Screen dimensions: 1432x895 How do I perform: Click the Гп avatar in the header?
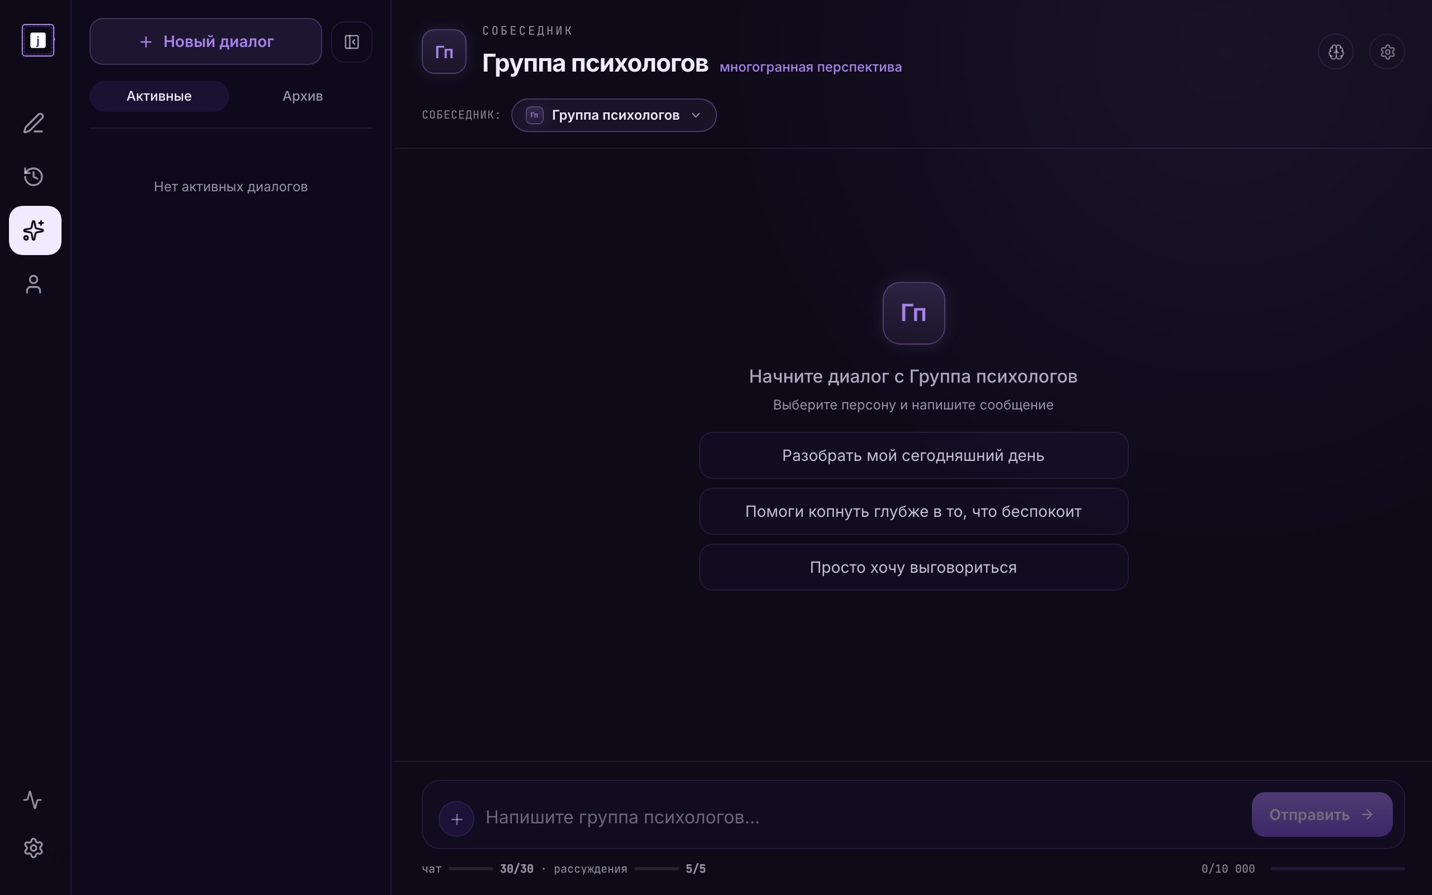(444, 51)
